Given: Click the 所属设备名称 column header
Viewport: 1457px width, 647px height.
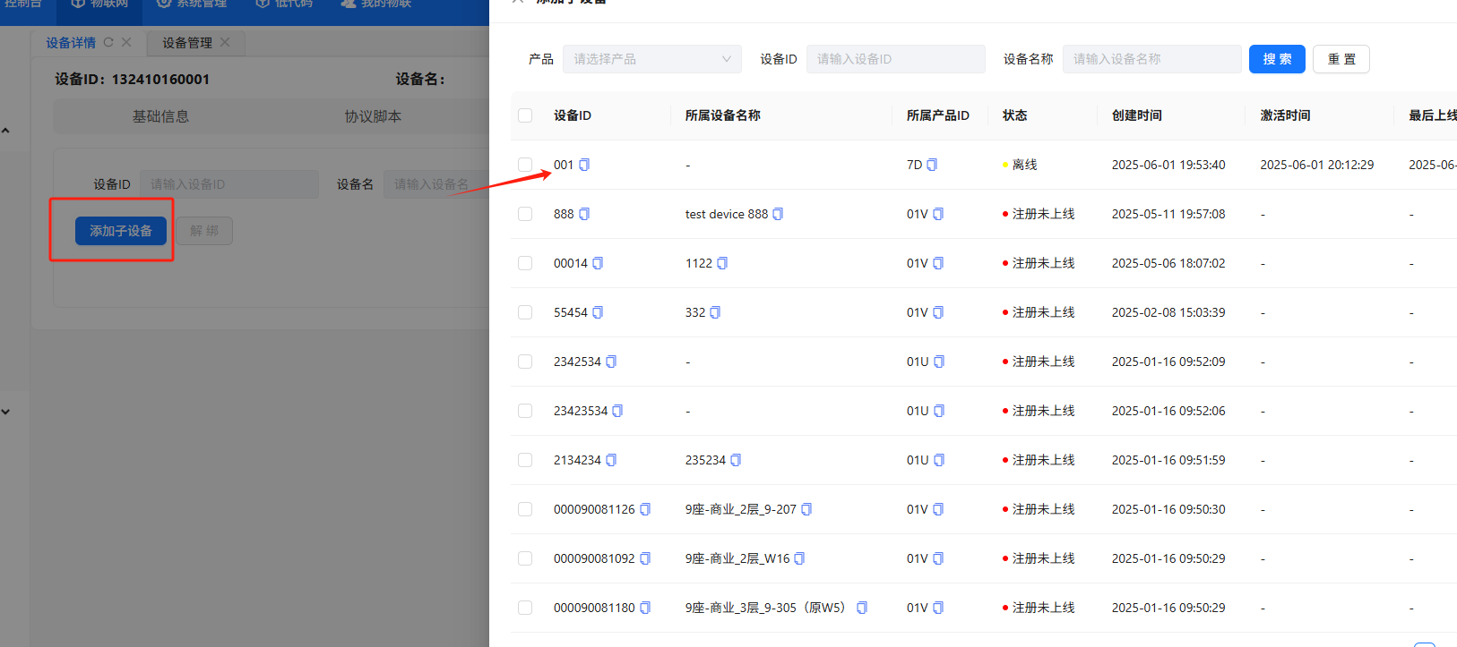Looking at the screenshot, I should coord(723,115).
